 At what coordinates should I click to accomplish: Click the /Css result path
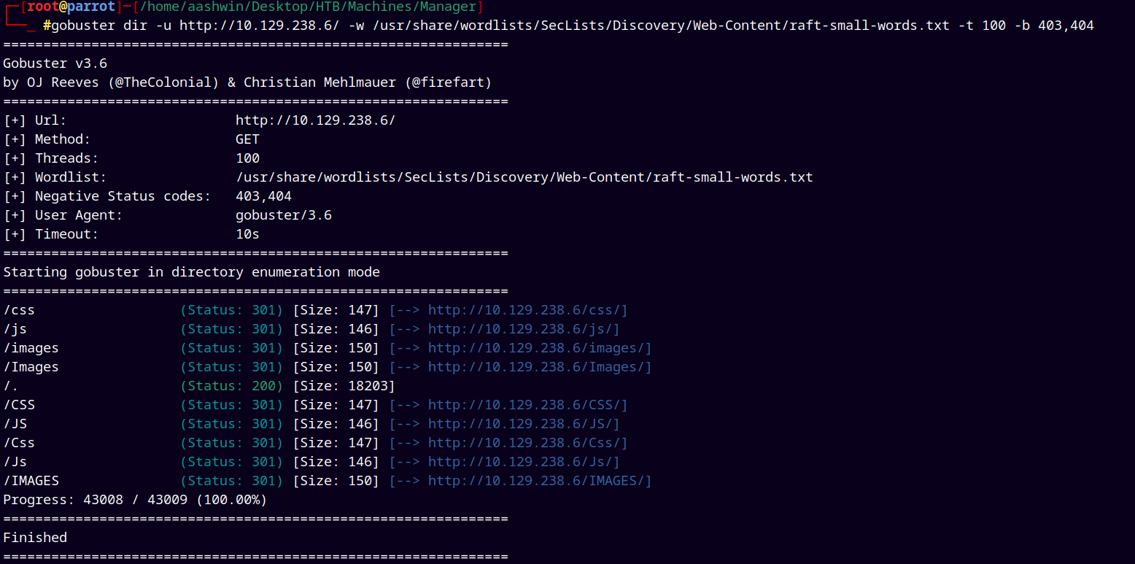(19, 443)
